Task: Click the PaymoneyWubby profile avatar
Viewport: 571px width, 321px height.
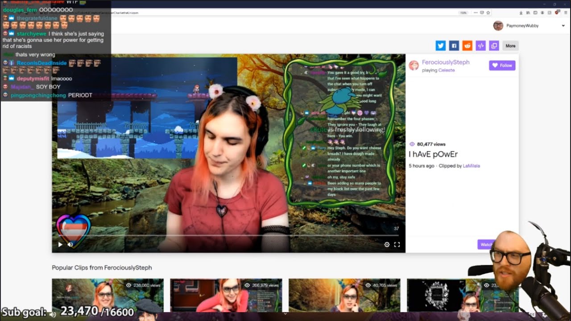Action: pyautogui.click(x=498, y=25)
